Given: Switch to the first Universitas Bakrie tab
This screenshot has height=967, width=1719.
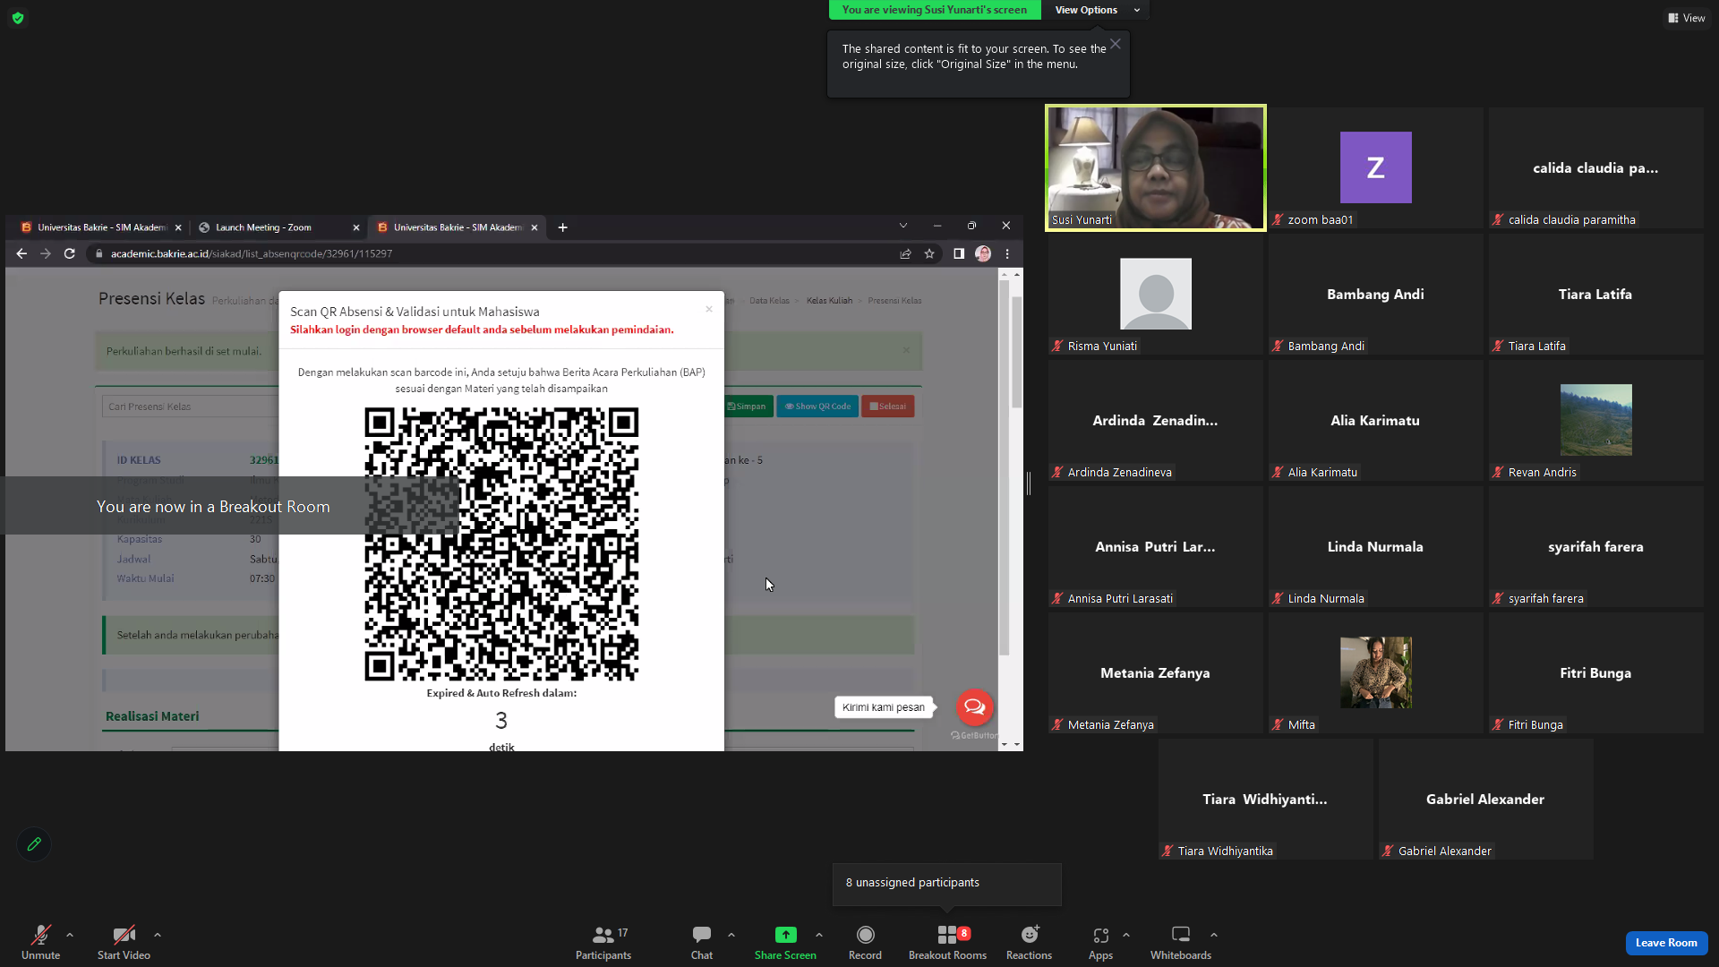Looking at the screenshot, I should point(100,227).
